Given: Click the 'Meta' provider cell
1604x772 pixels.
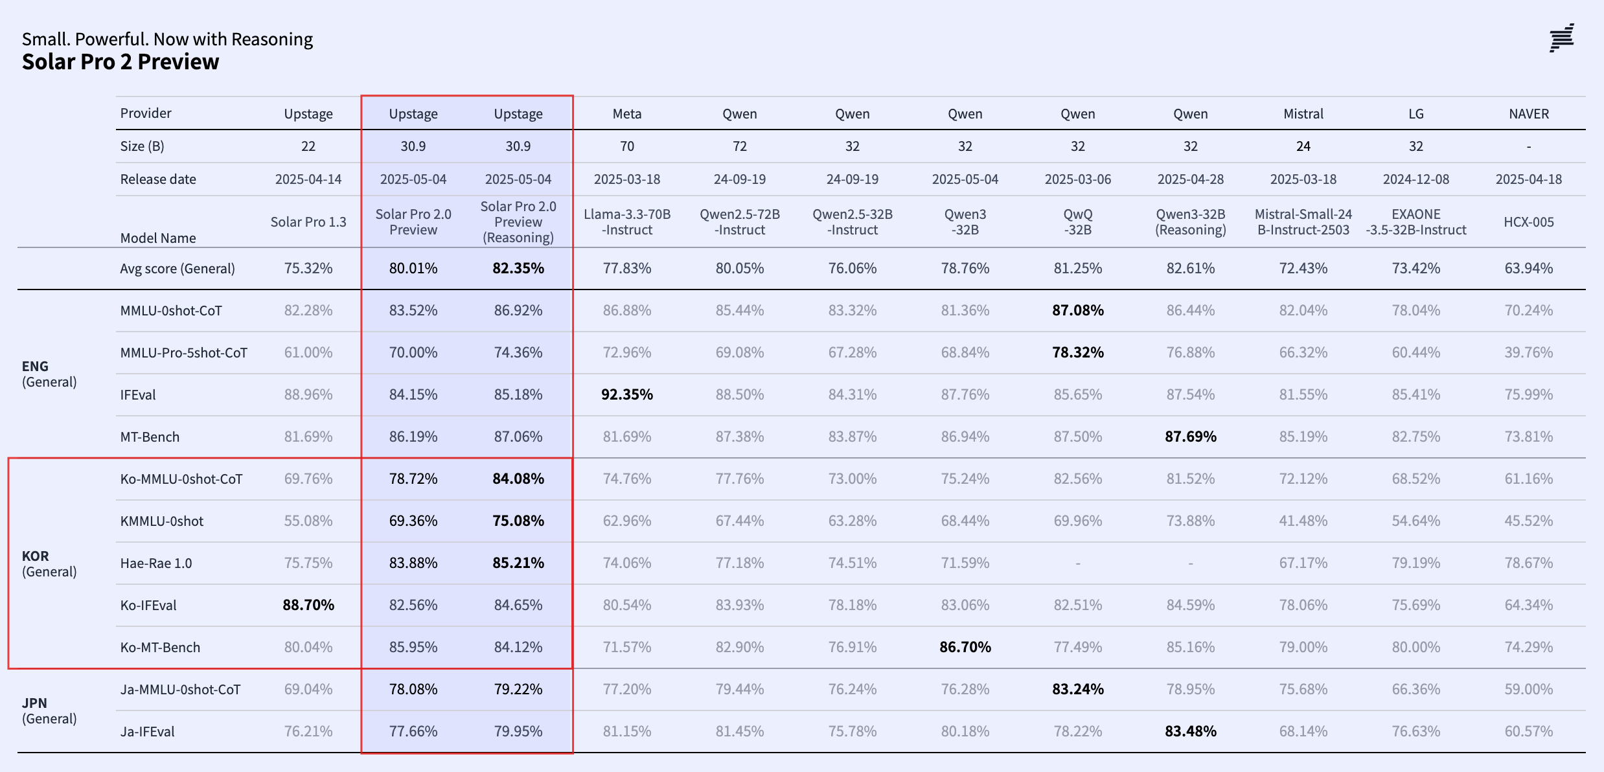Looking at the screenshot, I should click(x=627, y=114).
